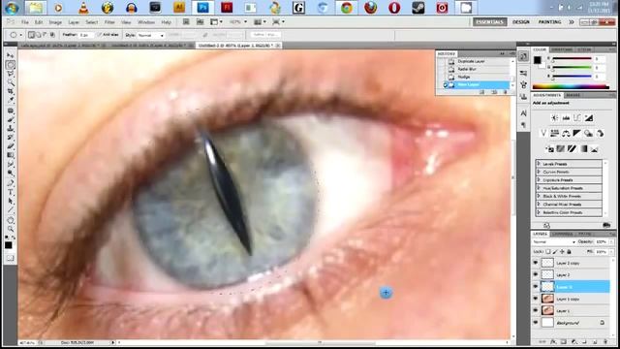Image resolution: width=620 pixels, height=349 pixels.
Task: Select the Type tool in the toolbox
Action: 11,192
